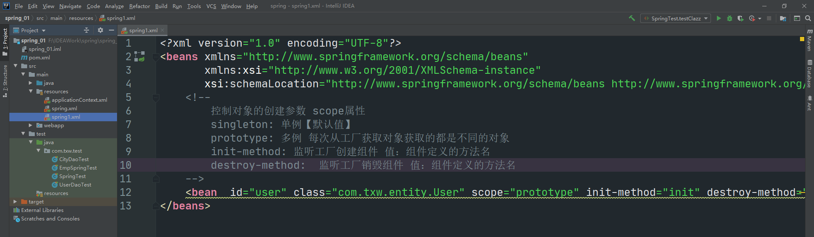Open Project panel settings gear
Viewport: 814px width, 237px height.
(x=100, y=30)
